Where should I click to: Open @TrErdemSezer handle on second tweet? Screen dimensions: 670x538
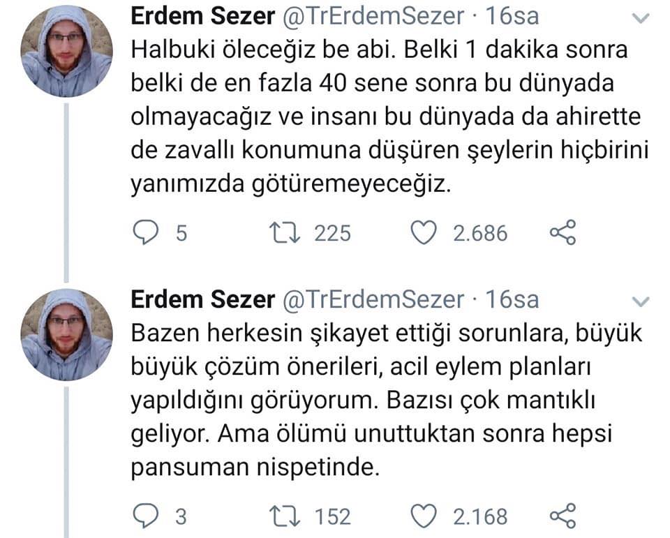373,299
